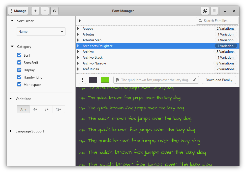
Task: Click the pencil edit icon in preview text
Action: tap(194, 80)
